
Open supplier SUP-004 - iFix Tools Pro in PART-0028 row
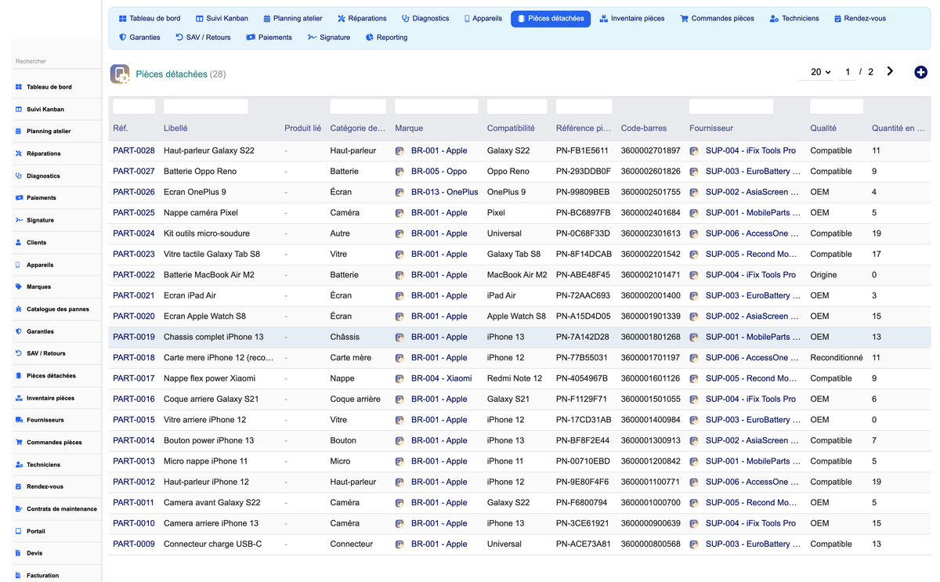click(x=750, y=150)
